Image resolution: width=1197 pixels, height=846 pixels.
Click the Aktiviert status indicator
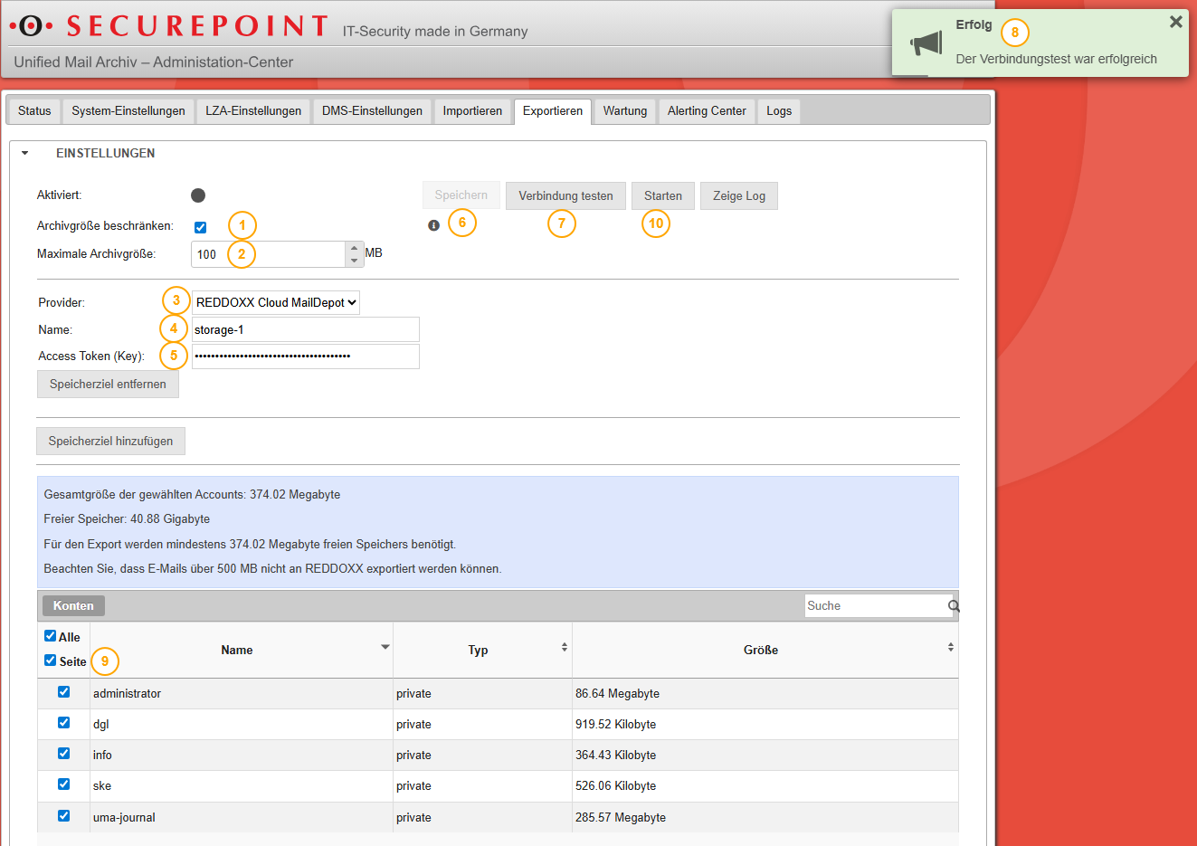coord(198,195)
